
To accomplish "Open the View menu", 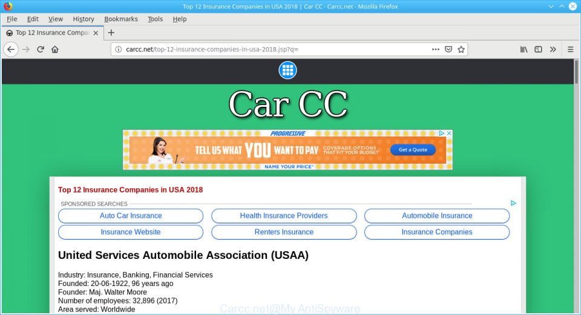I will point(56,19).
